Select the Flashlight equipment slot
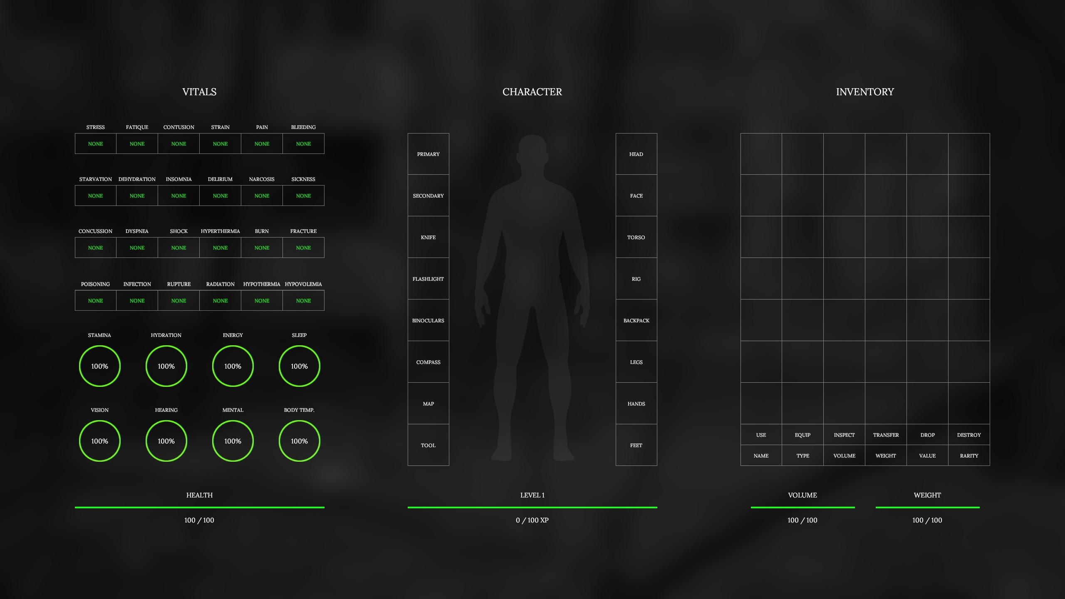This screenshot has height=599, width=1065. point(428,279)
